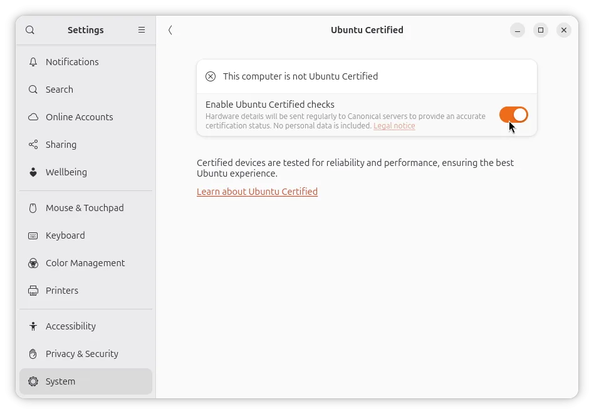Image resolution: width=594 pixels, height=414 pixels.
Task: Maximize the Settings window
Action: [x=541, y=30]
